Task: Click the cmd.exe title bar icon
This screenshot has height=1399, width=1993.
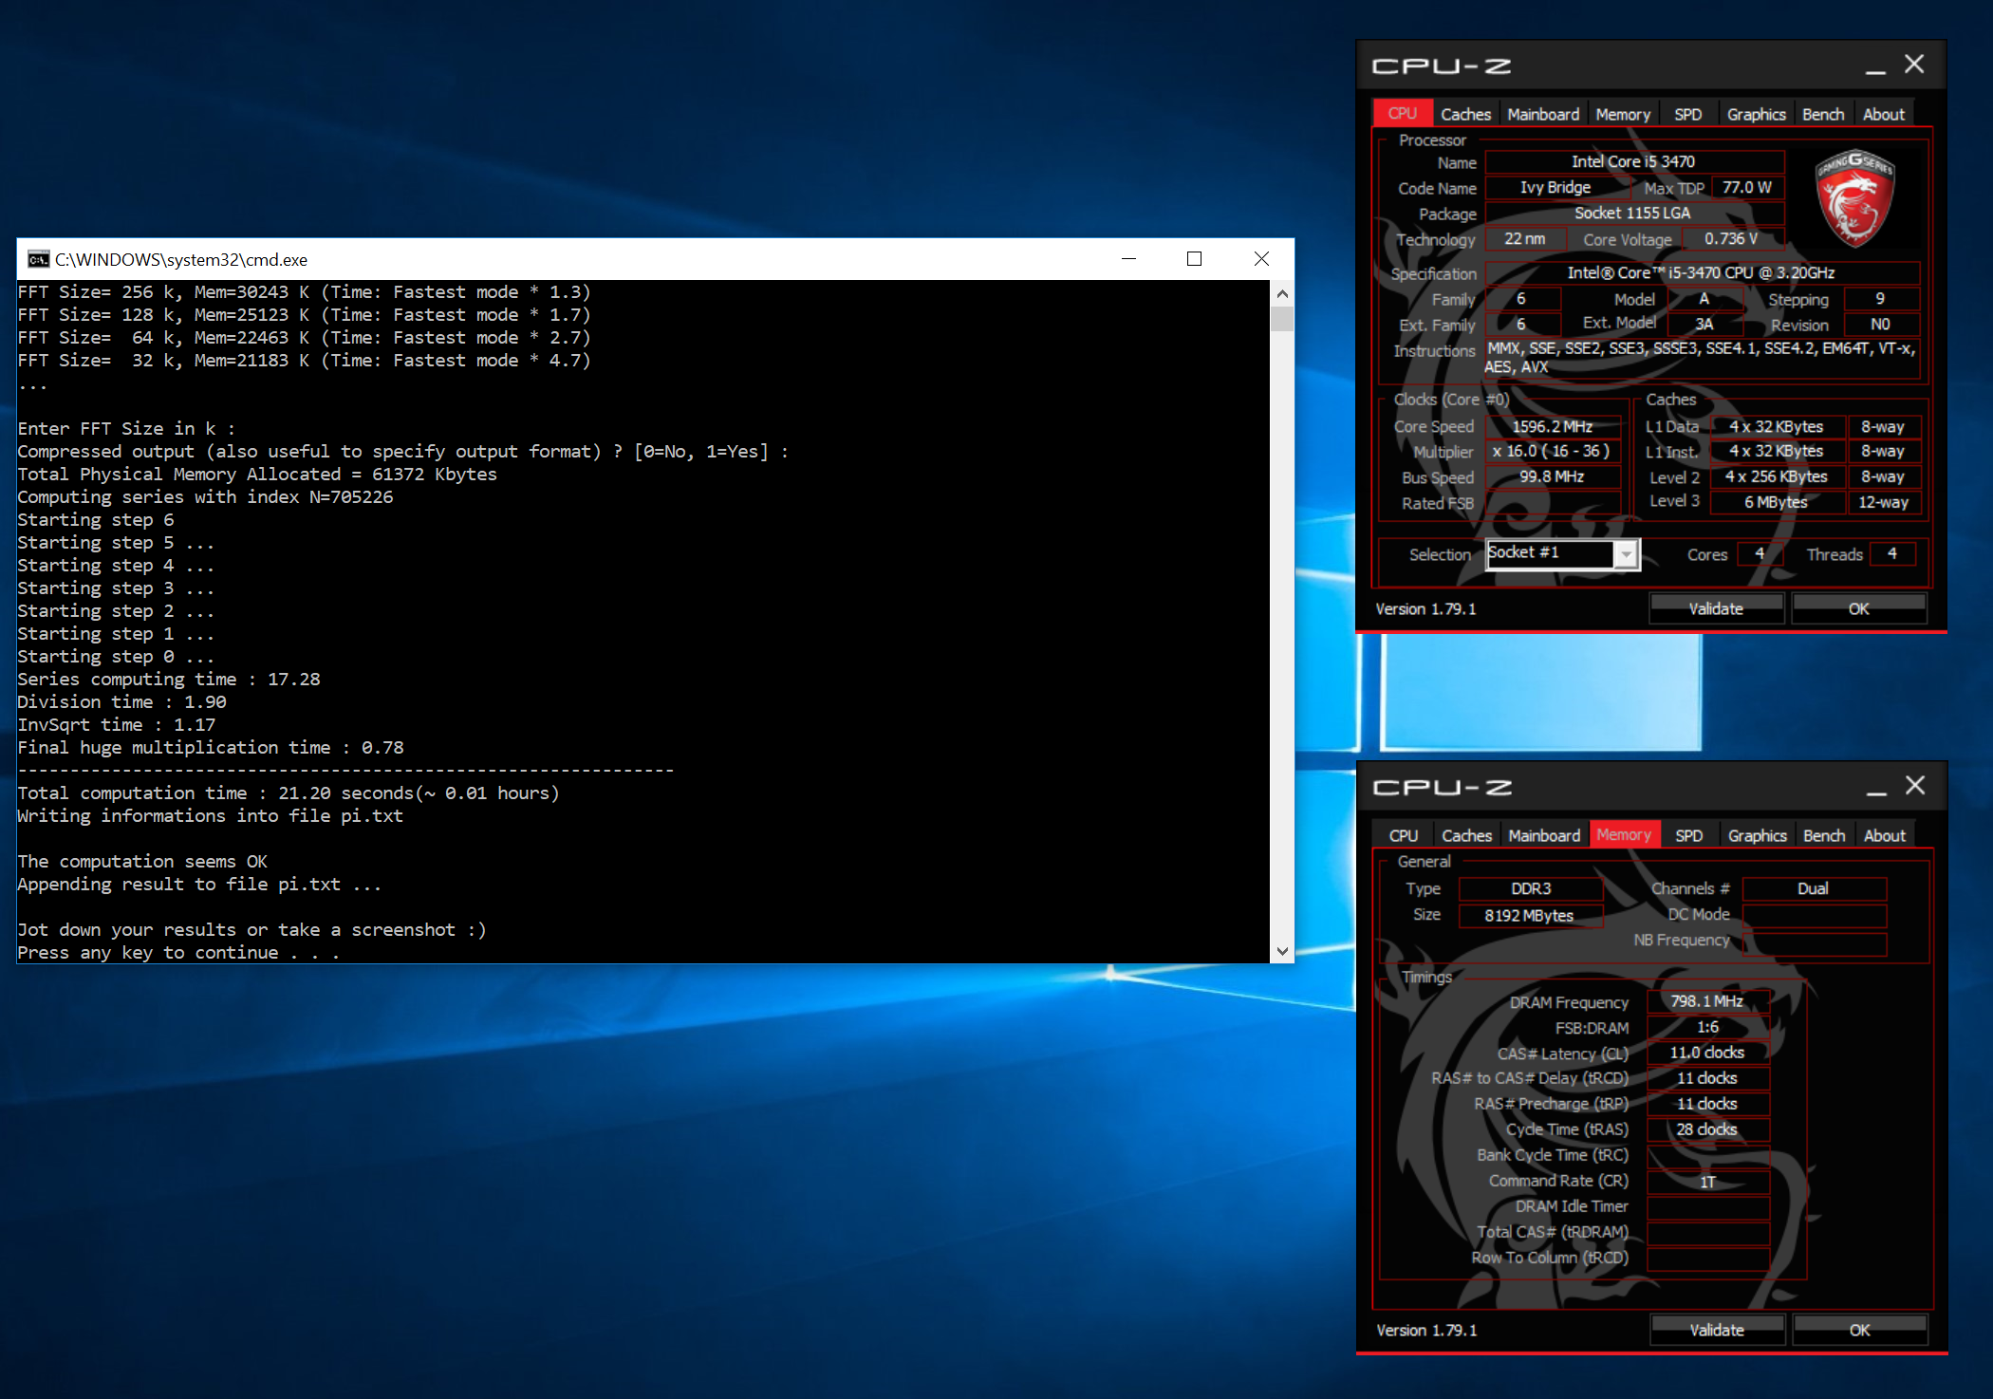Action: click(38, 259)
